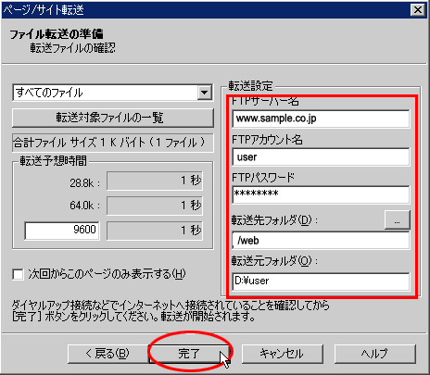Cancel the transfer with キャンセル button
The image size is (430, 375).
pos(282,354)
